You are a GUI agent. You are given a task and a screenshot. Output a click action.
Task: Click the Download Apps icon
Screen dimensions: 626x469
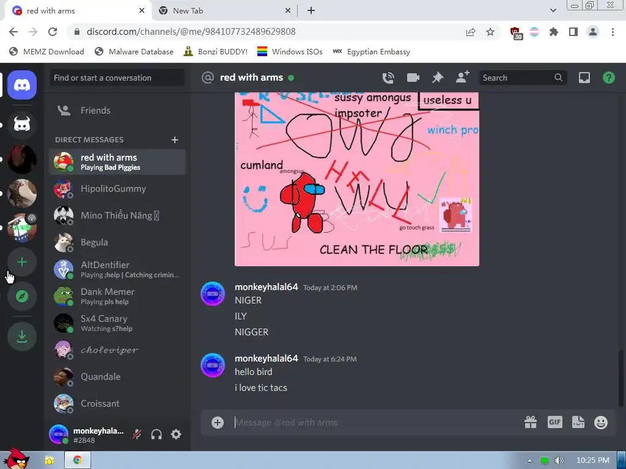coord(22,336)
